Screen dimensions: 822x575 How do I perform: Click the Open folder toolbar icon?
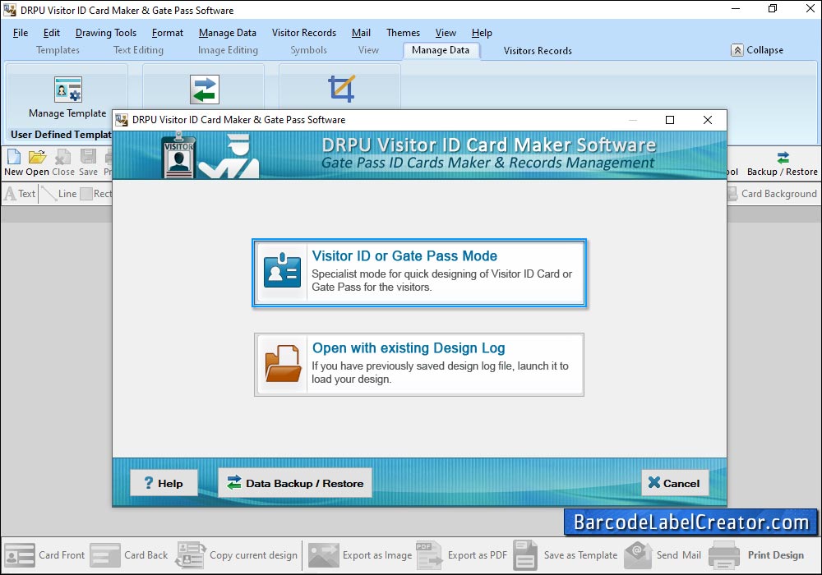click(x=37, y=163)
